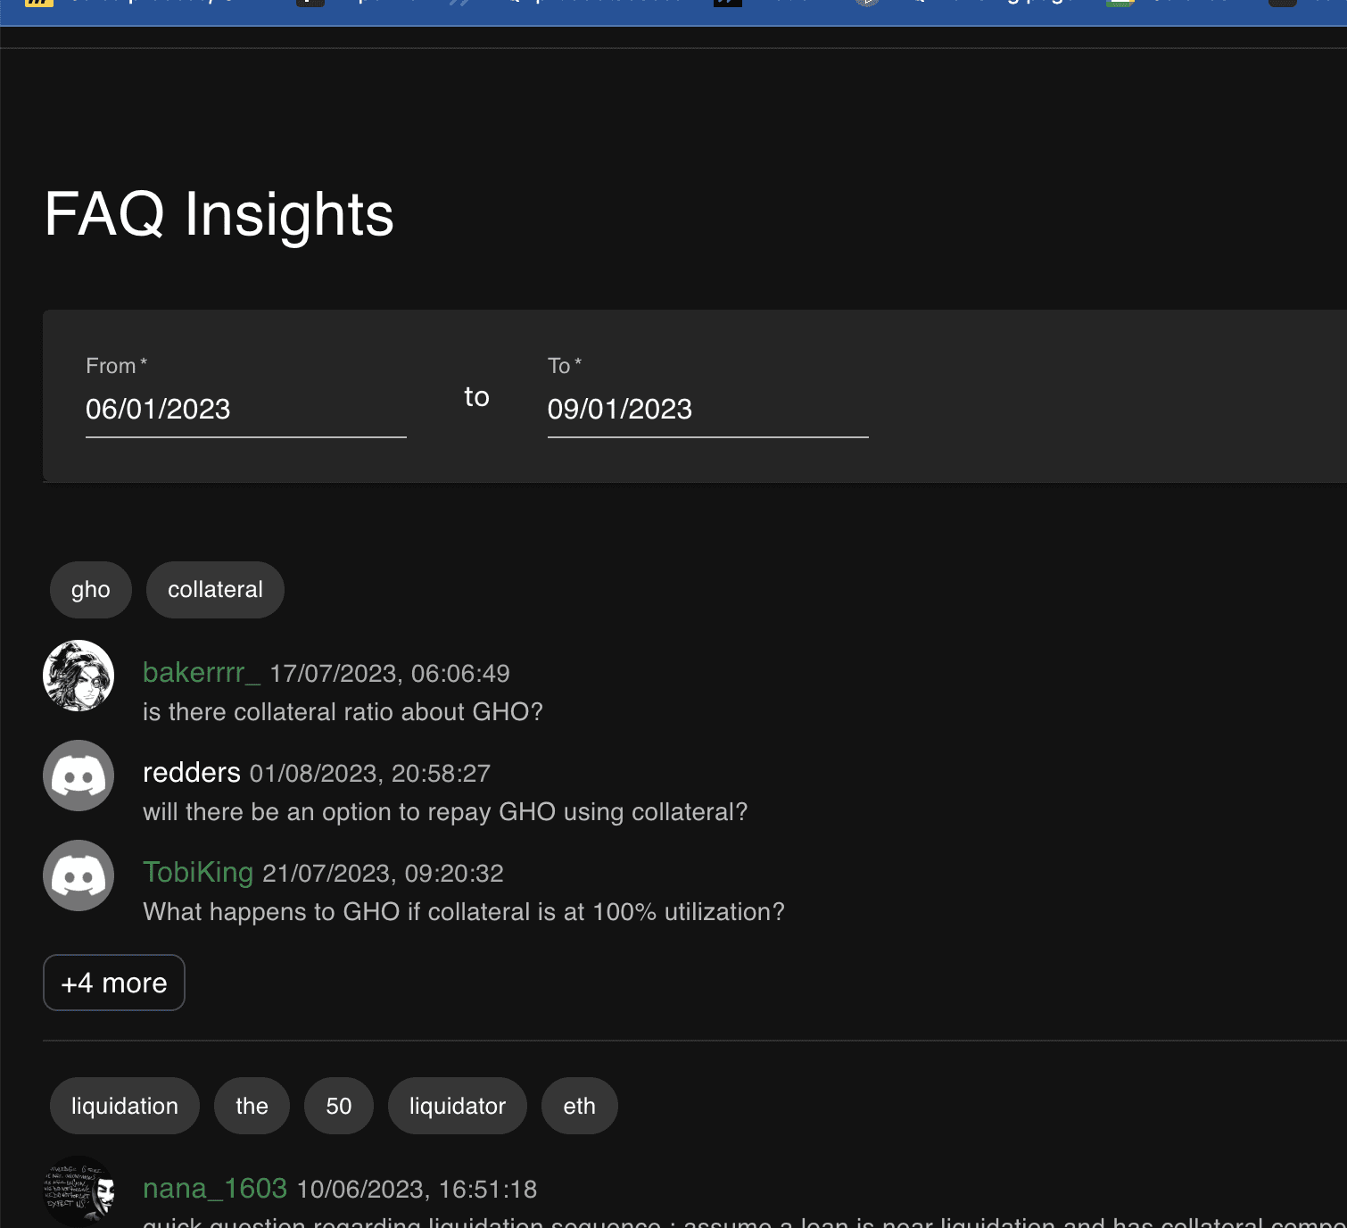The width and height of the screenshot is (1347, 1228).
Task: Choose the "eth" keyword chip
Action: pyautogui.click(x=579, y=1106)
